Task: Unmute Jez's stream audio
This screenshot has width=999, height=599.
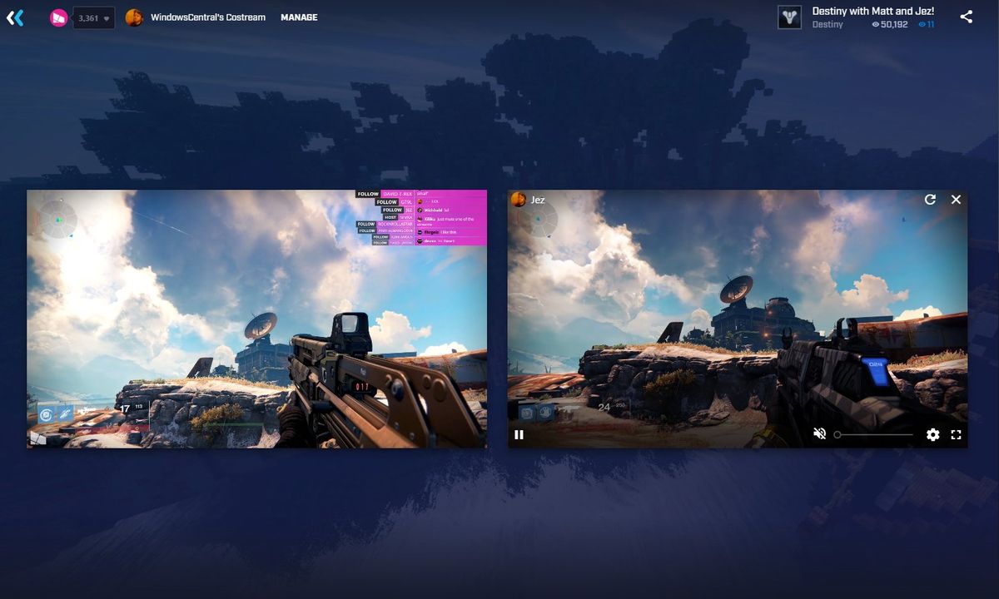Action: tap(819, 433)
